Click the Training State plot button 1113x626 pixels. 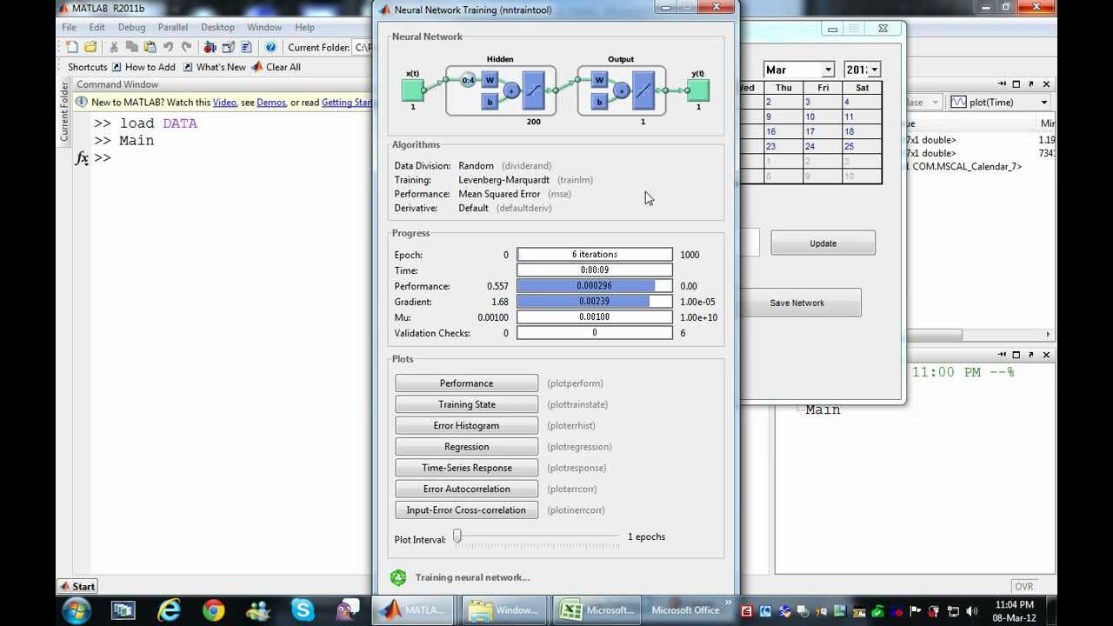click(466, 404)
